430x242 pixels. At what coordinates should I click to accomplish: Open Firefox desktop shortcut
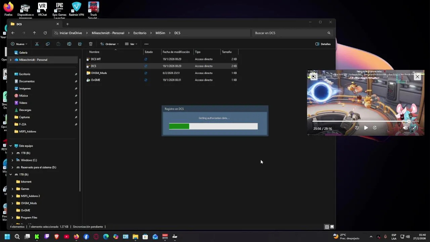coord(8,9)
